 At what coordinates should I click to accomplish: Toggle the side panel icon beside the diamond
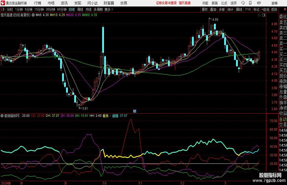tap(264, 15)
